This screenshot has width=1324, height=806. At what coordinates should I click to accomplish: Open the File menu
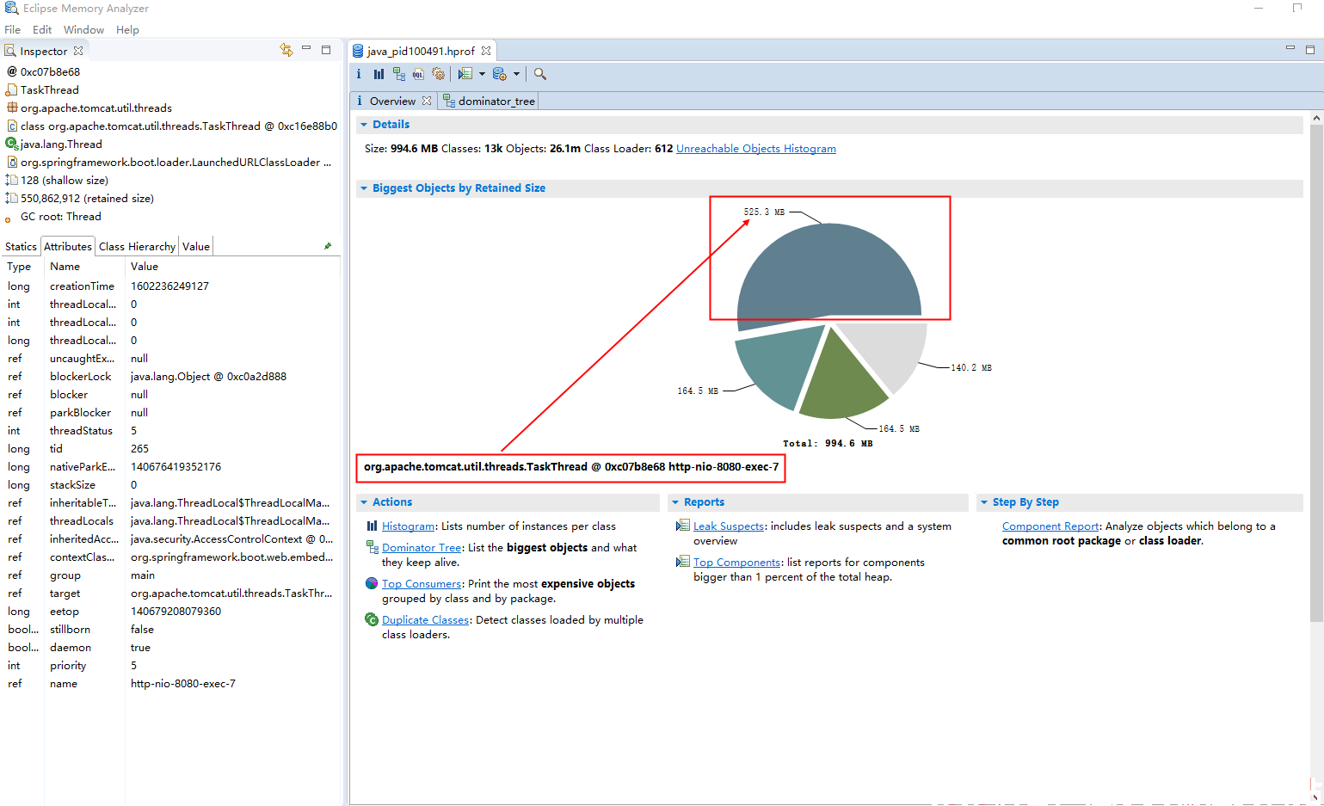pos(13,29)
